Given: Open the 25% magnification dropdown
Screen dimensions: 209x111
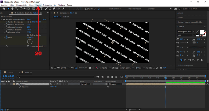Looking at the screenshot, I should tap(65, 68).
